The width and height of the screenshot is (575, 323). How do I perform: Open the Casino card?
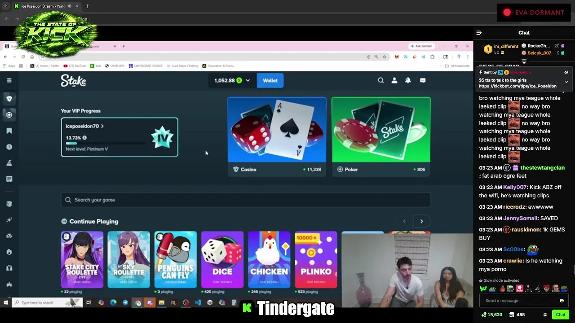coord(277,137)
